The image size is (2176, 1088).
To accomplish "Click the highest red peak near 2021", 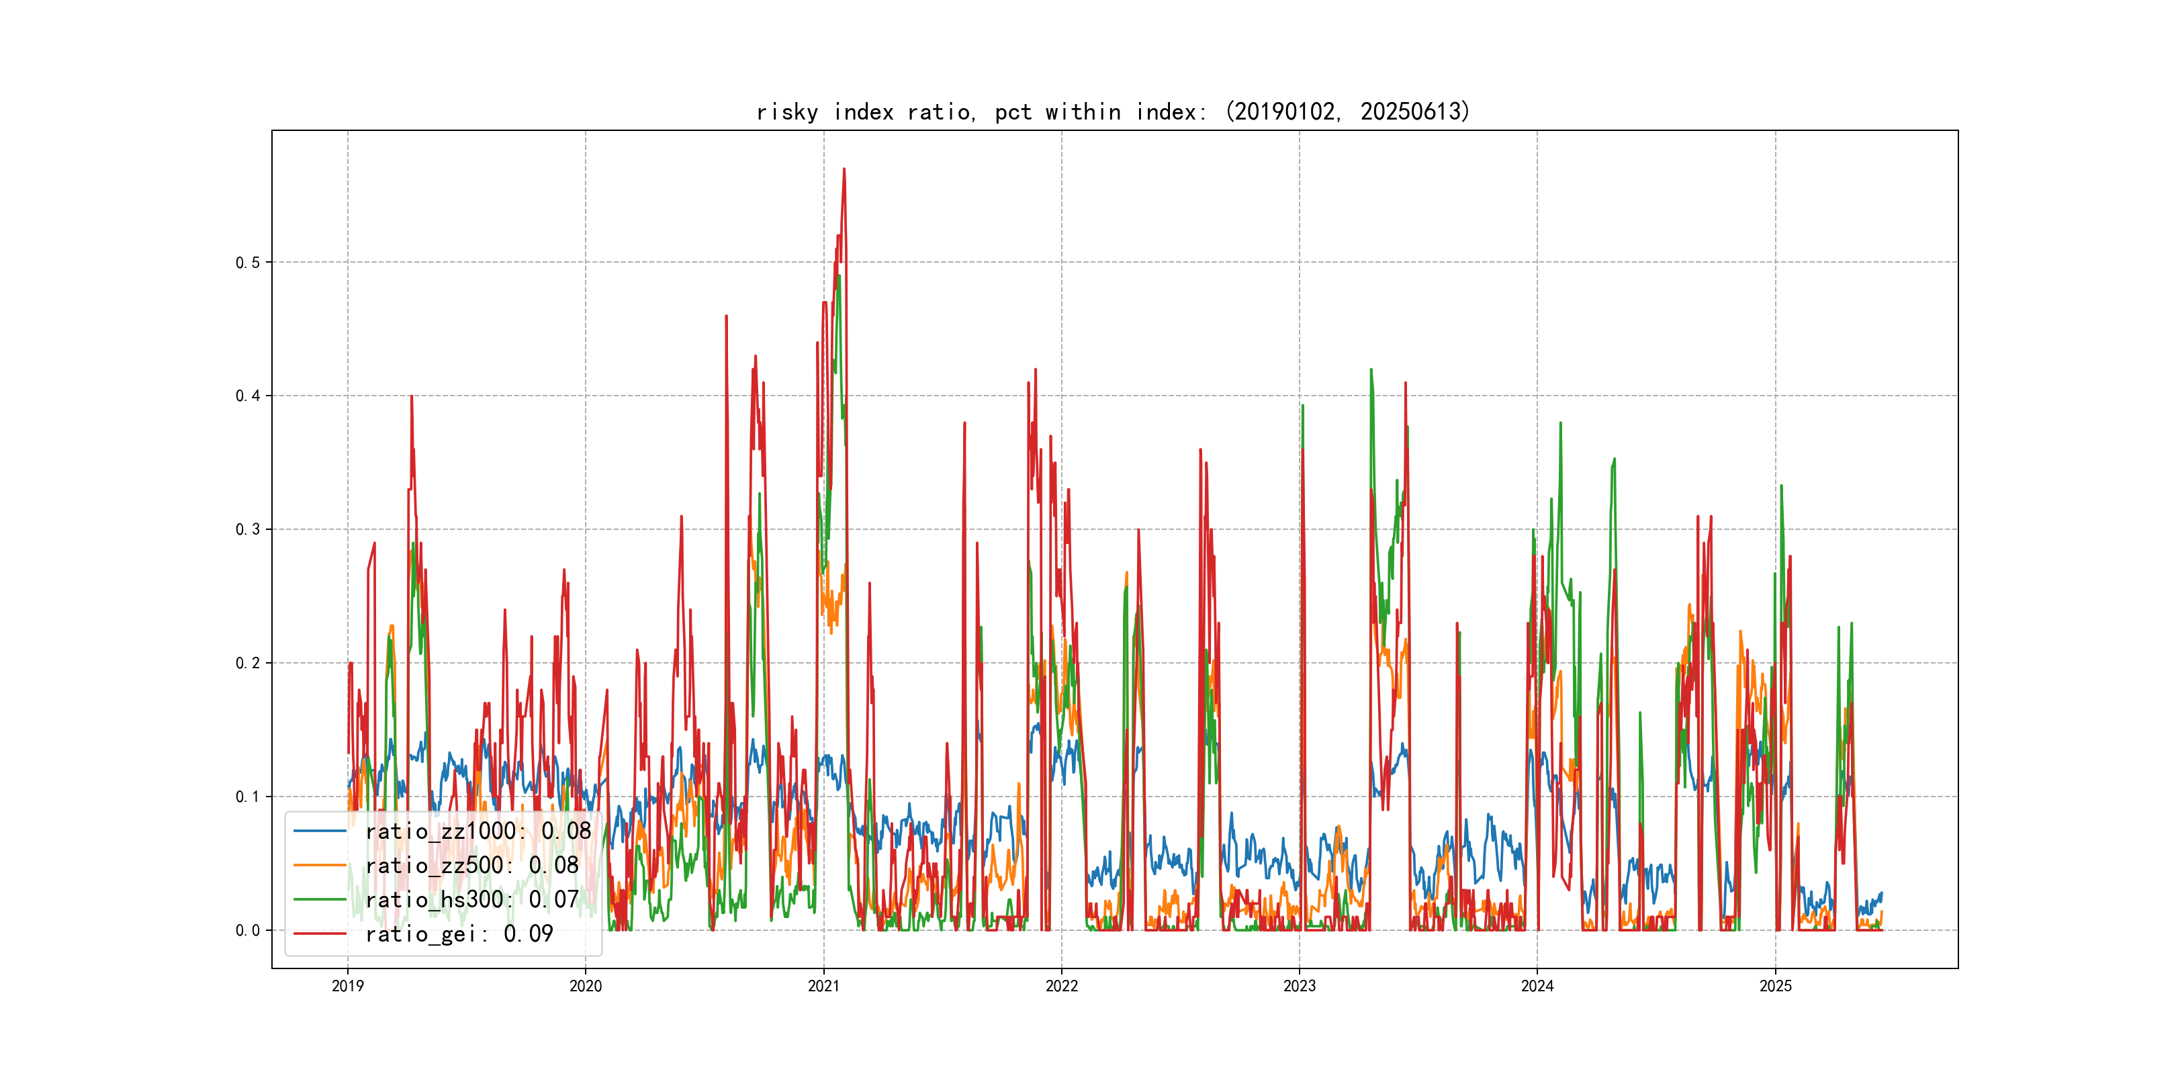I will pos(844,170).
